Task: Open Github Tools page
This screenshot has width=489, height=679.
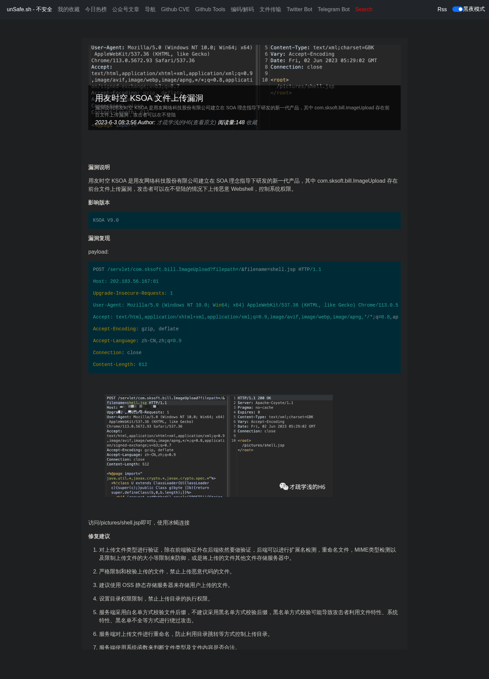Action: pos(210,10)
